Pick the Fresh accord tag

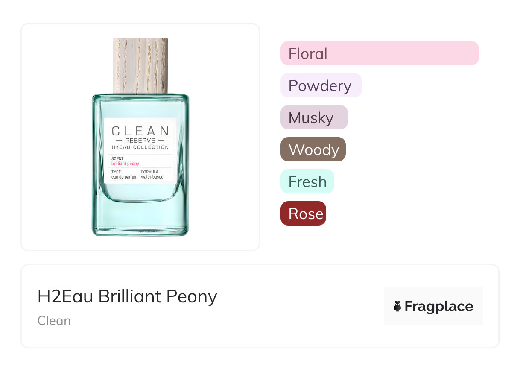coord(307,182)
